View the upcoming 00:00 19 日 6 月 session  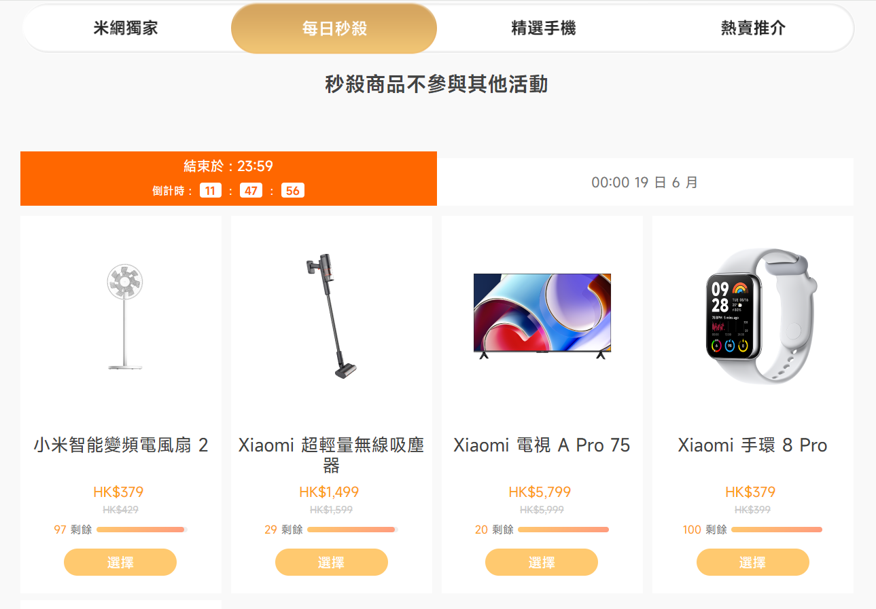coord(645,182)
